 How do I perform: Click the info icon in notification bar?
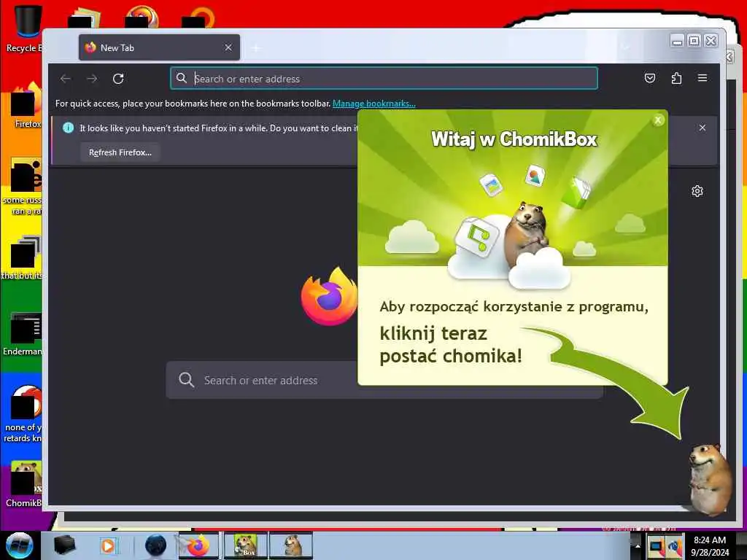click(68, 128)
